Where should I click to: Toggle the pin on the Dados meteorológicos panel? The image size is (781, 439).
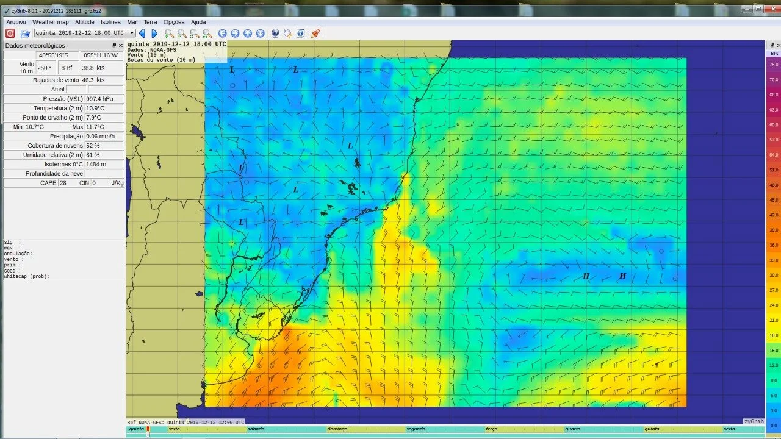tap(113, 45)
